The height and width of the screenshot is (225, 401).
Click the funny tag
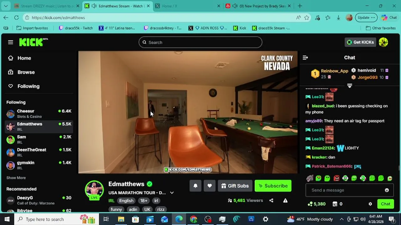tap(116, 209)
